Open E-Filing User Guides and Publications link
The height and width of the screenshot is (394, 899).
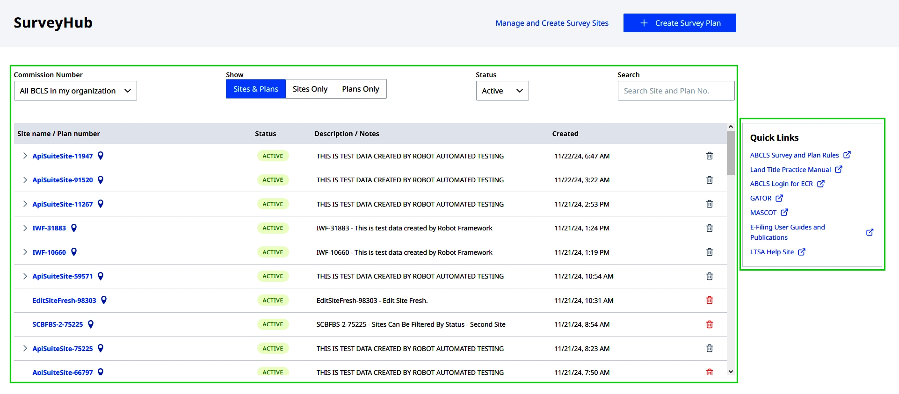[x=787, y=232]
